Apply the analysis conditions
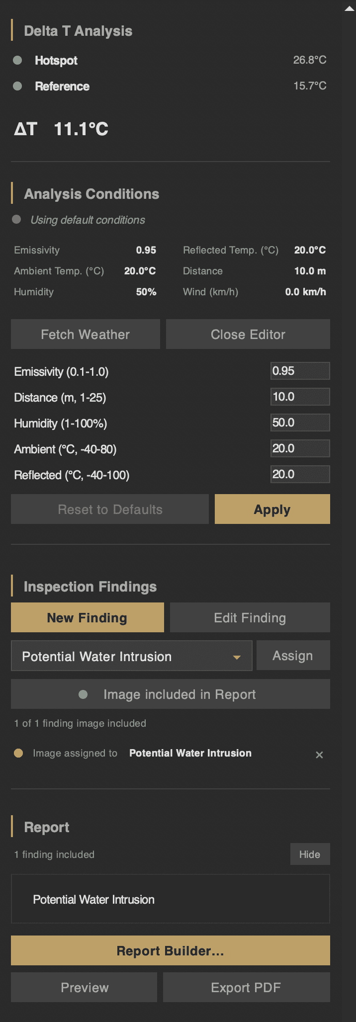Screen dimensions: 356x1022 point(272,509)
